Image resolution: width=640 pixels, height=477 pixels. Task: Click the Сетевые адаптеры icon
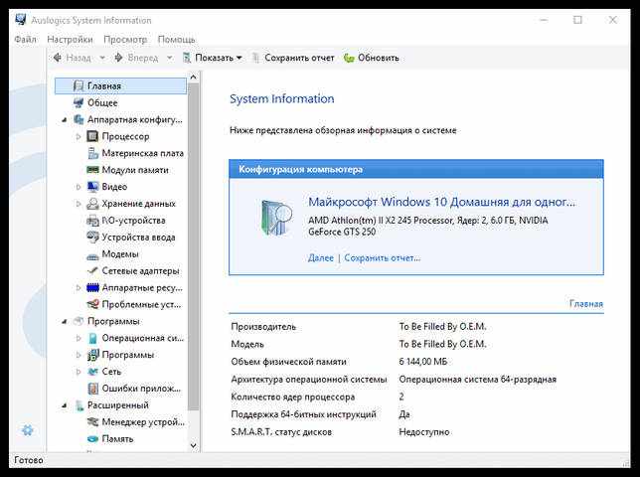92,270
